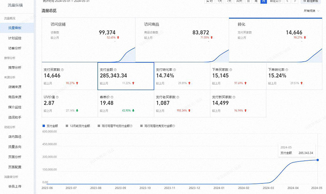Click the 2024-03 x-axis label
The width and height of the screenshot is (326, 194).
point(268,188)
